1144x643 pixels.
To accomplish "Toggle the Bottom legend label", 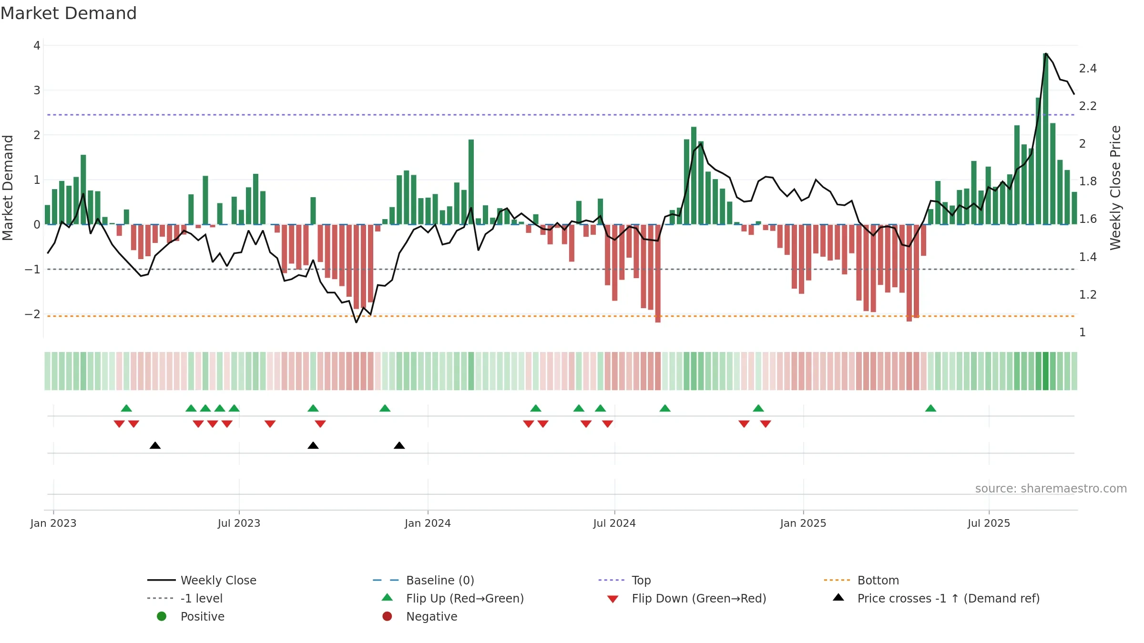I will point(878,580).
